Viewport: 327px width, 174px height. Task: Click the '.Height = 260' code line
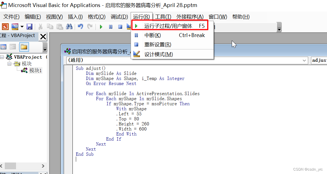click(133, 124)
